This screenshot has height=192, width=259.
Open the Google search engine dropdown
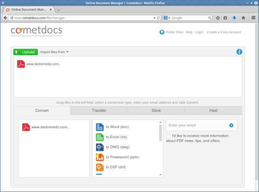[x=167, y=18]
